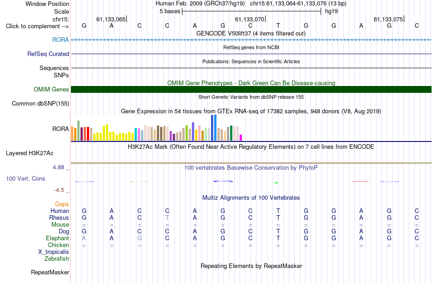Click the tallest blue GTEx expression bar
The width and height of the screenshot is (432, 283).
pos(215,128)
